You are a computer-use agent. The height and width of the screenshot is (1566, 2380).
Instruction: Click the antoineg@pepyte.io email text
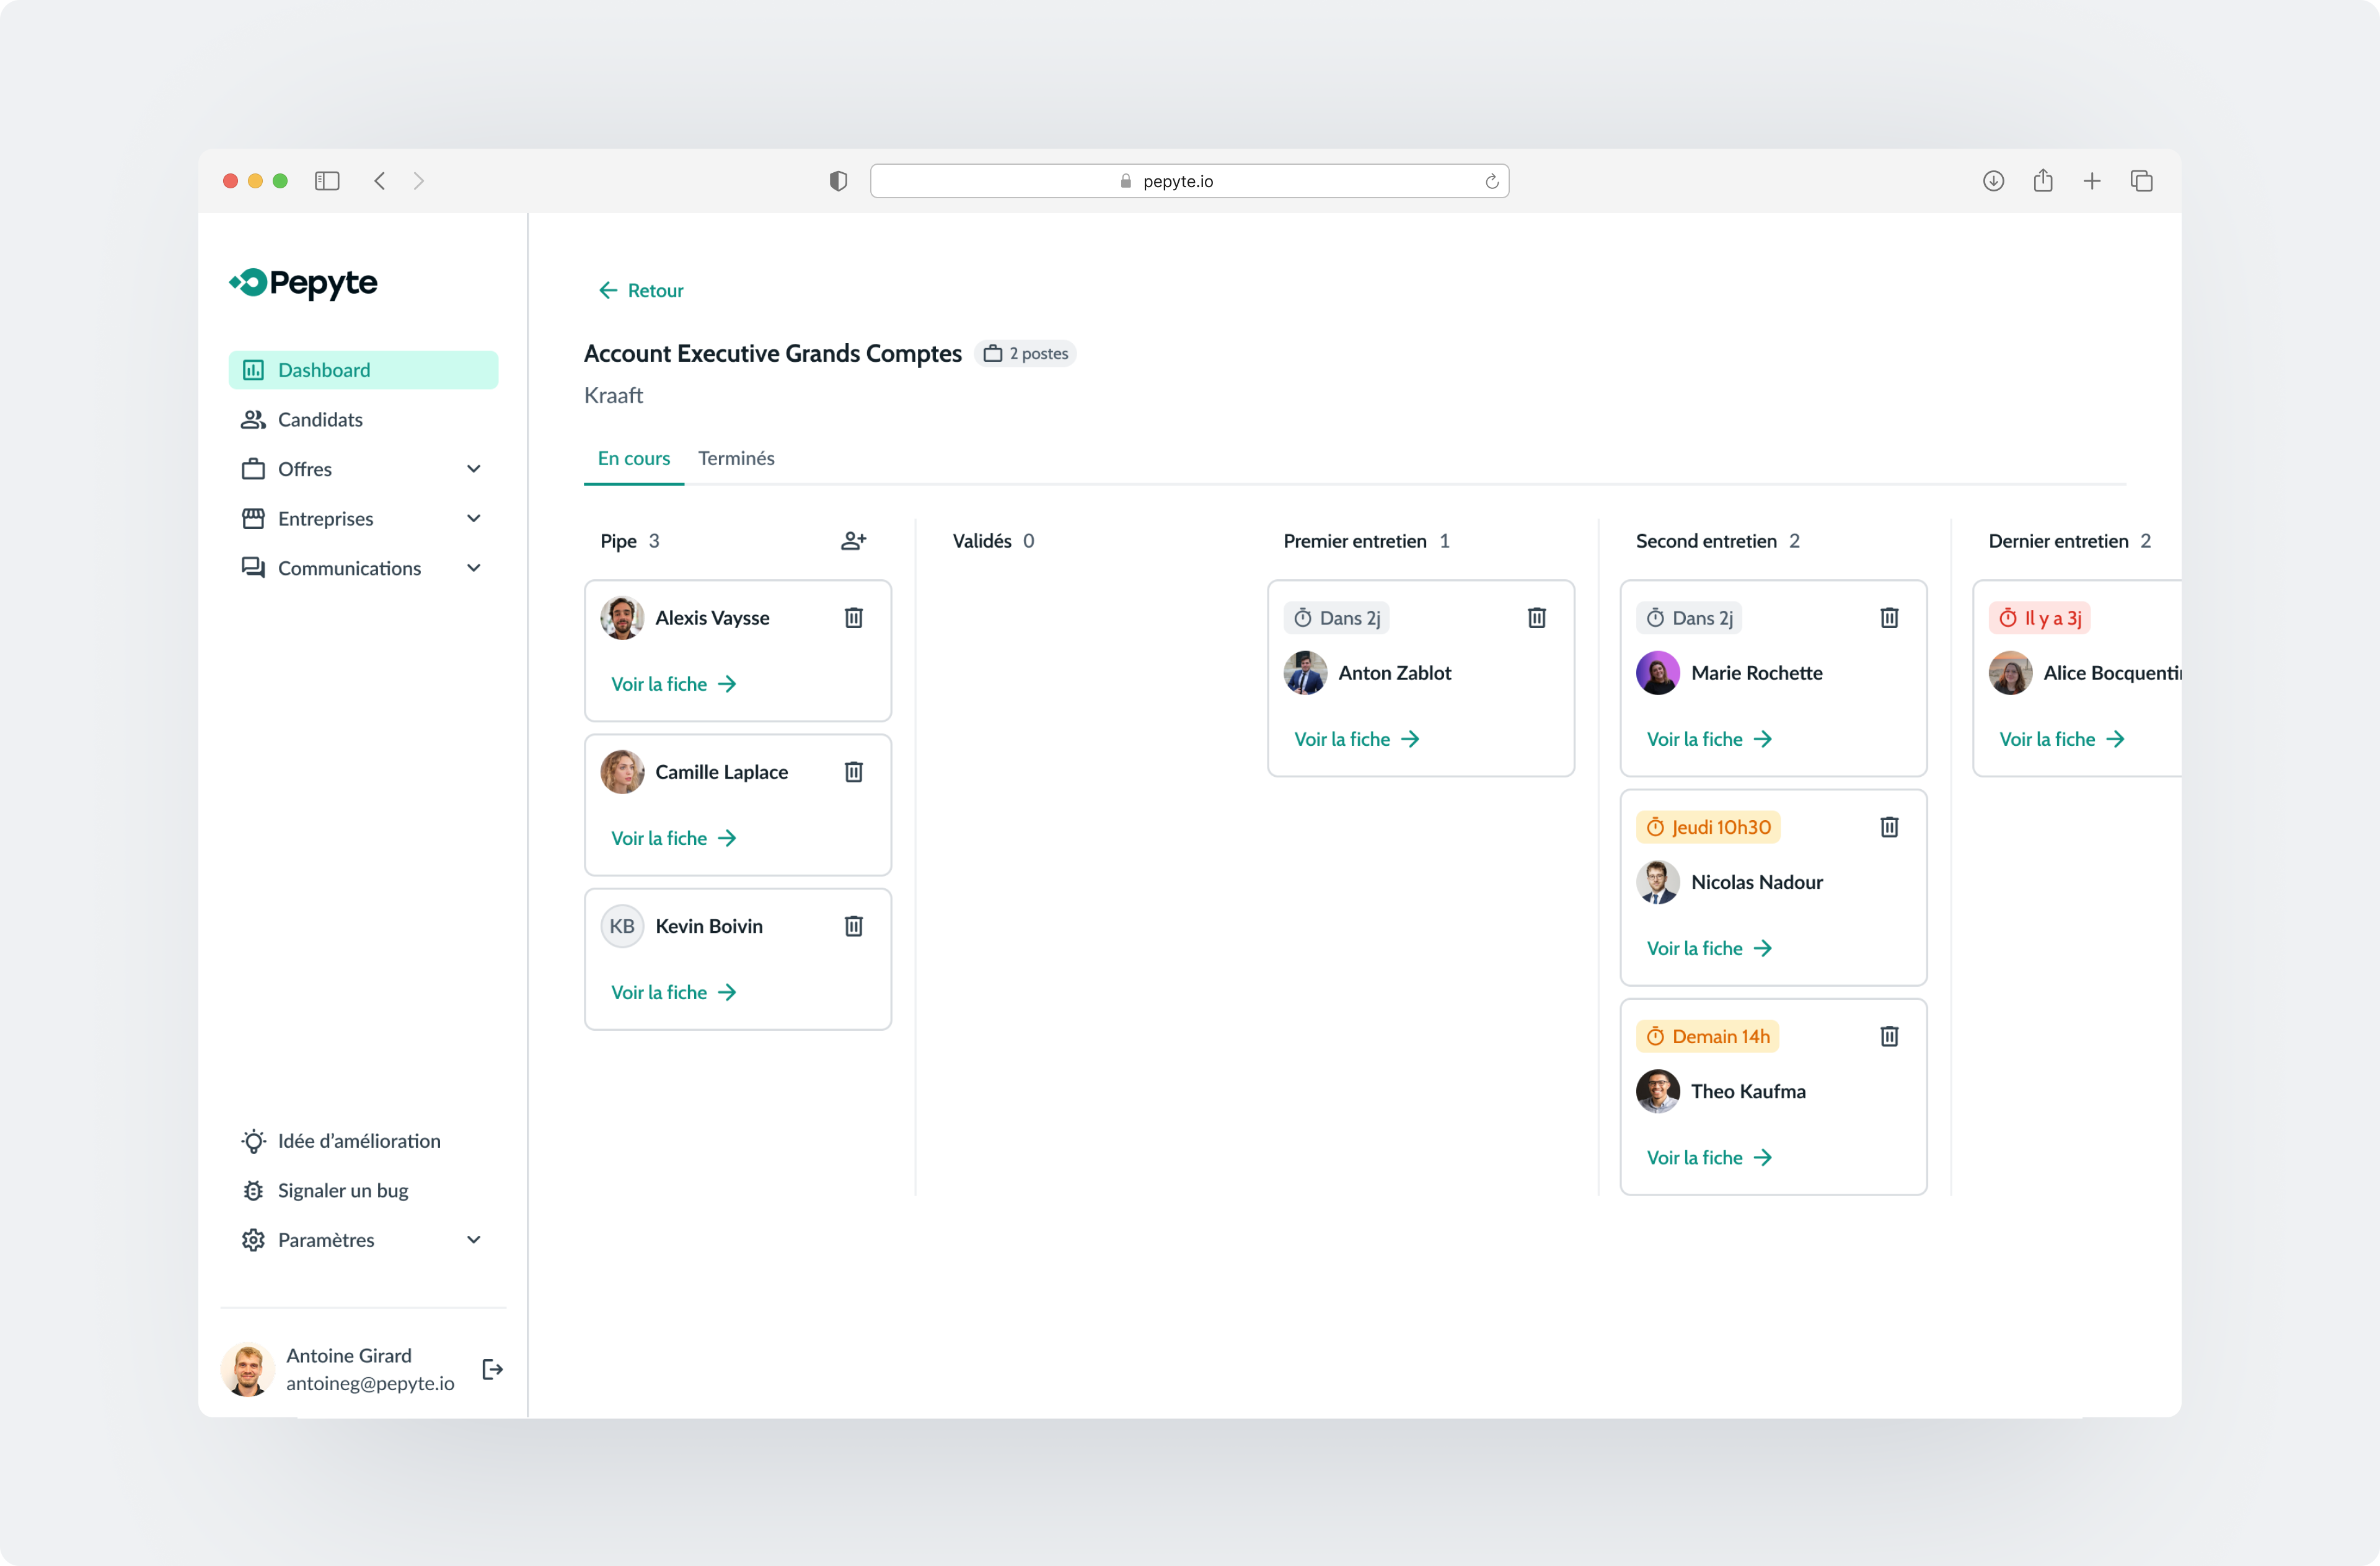tap(370, 1383)
